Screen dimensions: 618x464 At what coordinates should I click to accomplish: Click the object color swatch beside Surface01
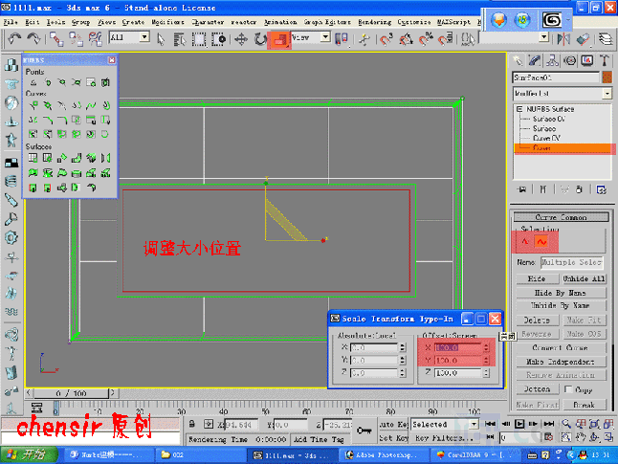[x=607, y=77]
